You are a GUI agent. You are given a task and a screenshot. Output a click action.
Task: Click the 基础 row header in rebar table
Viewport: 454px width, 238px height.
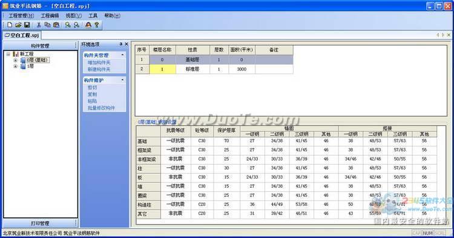(148, 141)
